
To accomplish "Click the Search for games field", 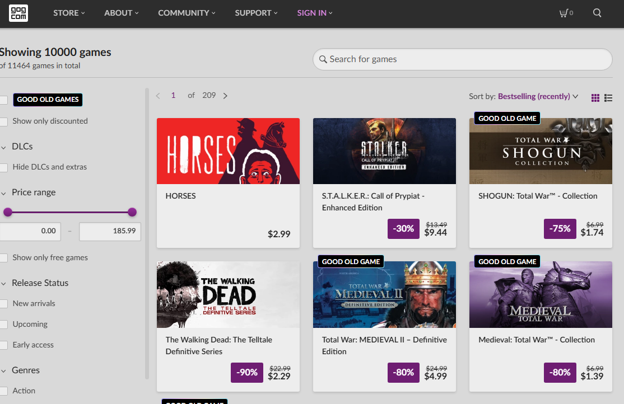I will point(463,59).
